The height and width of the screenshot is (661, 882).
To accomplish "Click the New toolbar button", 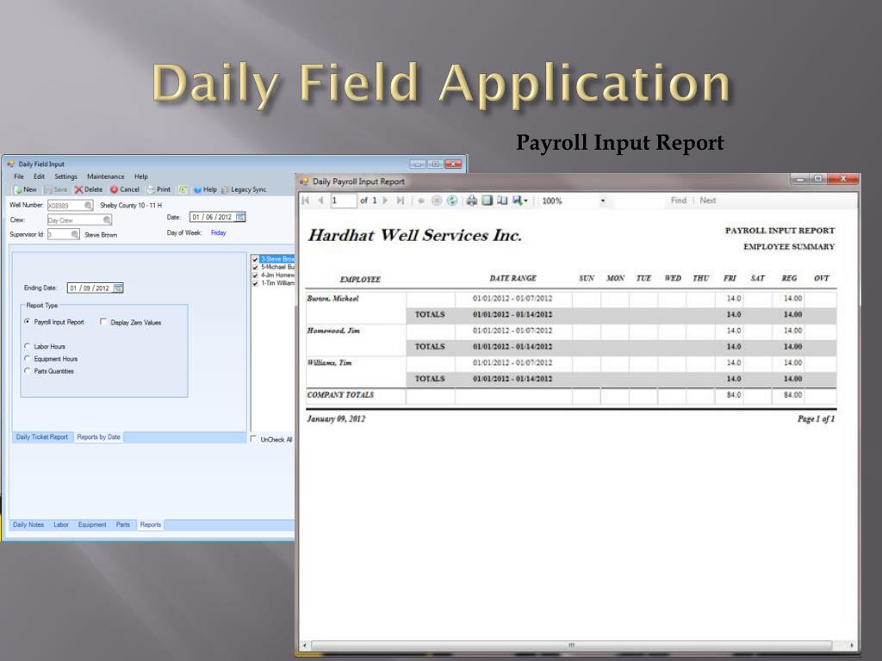I will click(x=25, y=189).
